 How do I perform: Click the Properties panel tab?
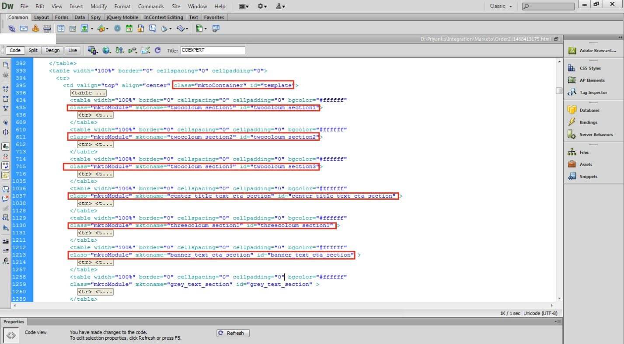pos(14,322)
